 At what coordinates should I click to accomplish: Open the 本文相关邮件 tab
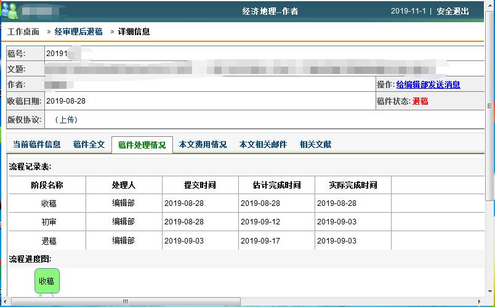tap(263, 144)
